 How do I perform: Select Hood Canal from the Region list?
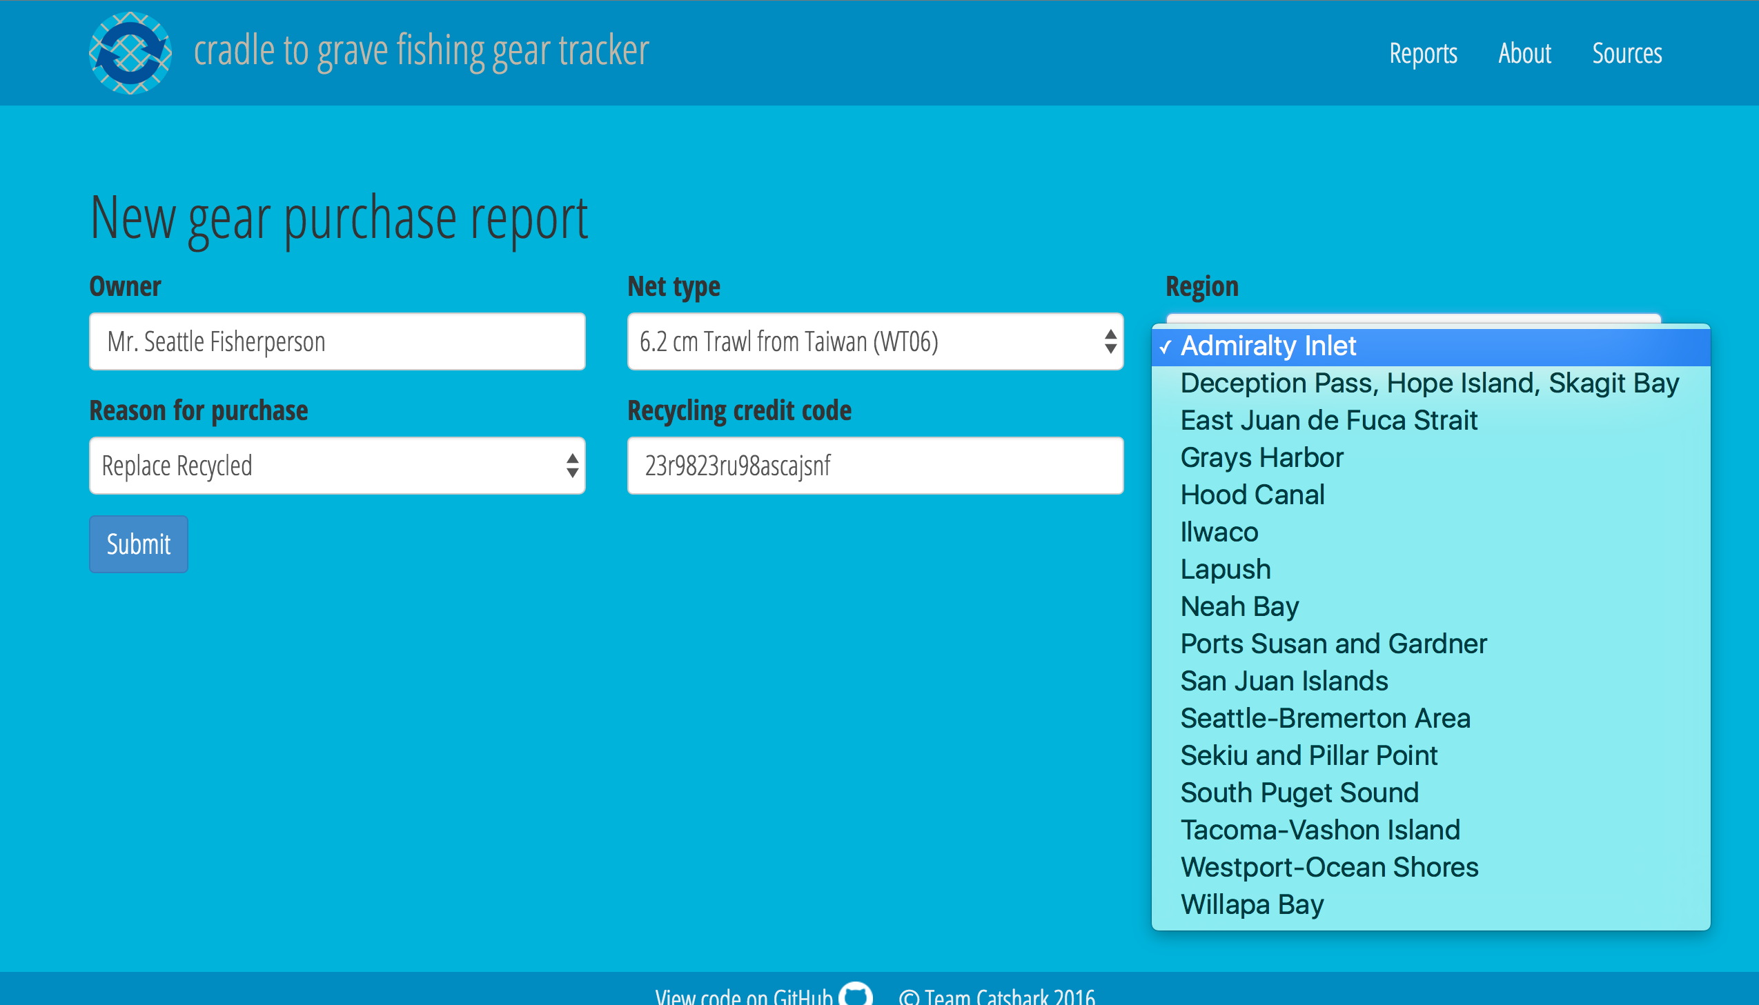pos(1252,494)
